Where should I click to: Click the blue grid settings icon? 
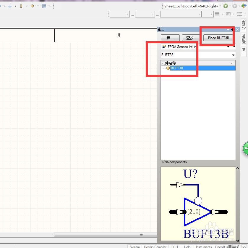pyautogui.click(x=44, y=6)
